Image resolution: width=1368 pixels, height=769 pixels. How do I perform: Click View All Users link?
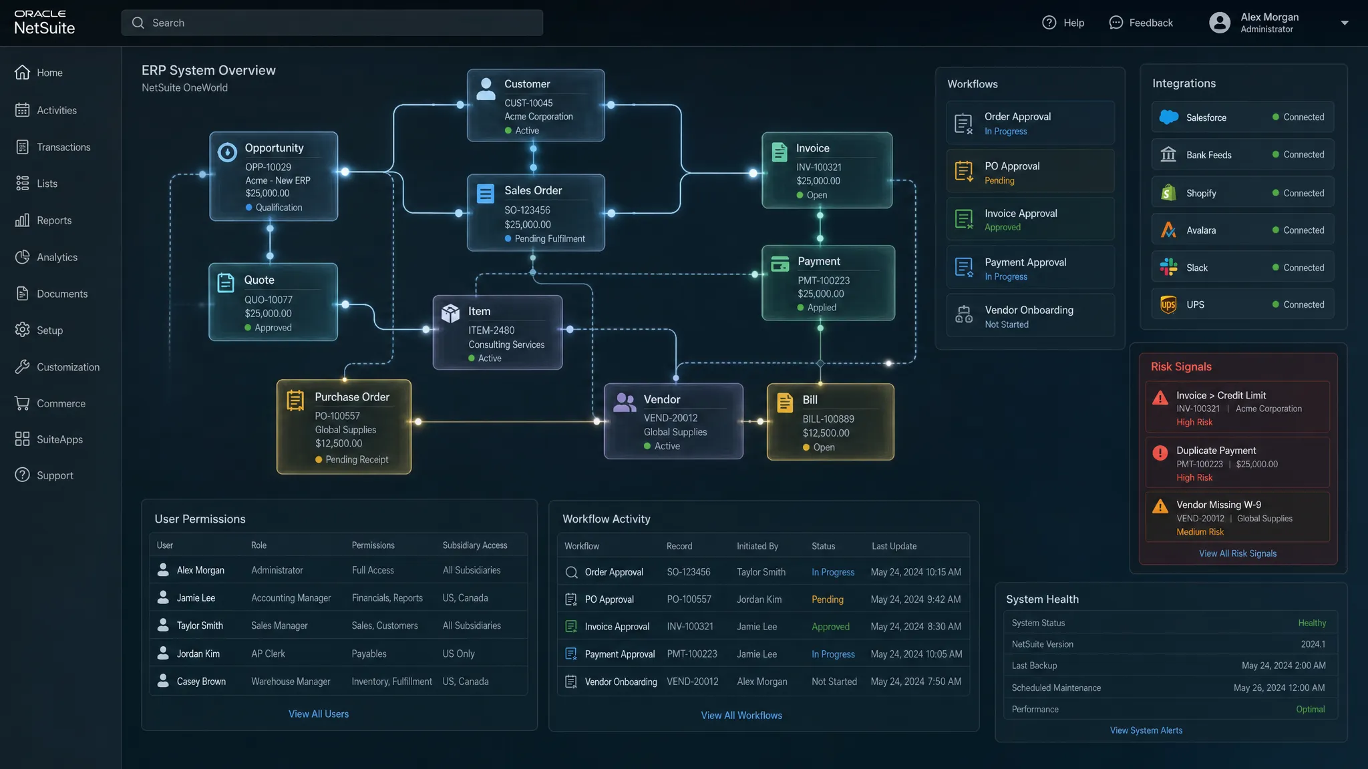[319, 714]
